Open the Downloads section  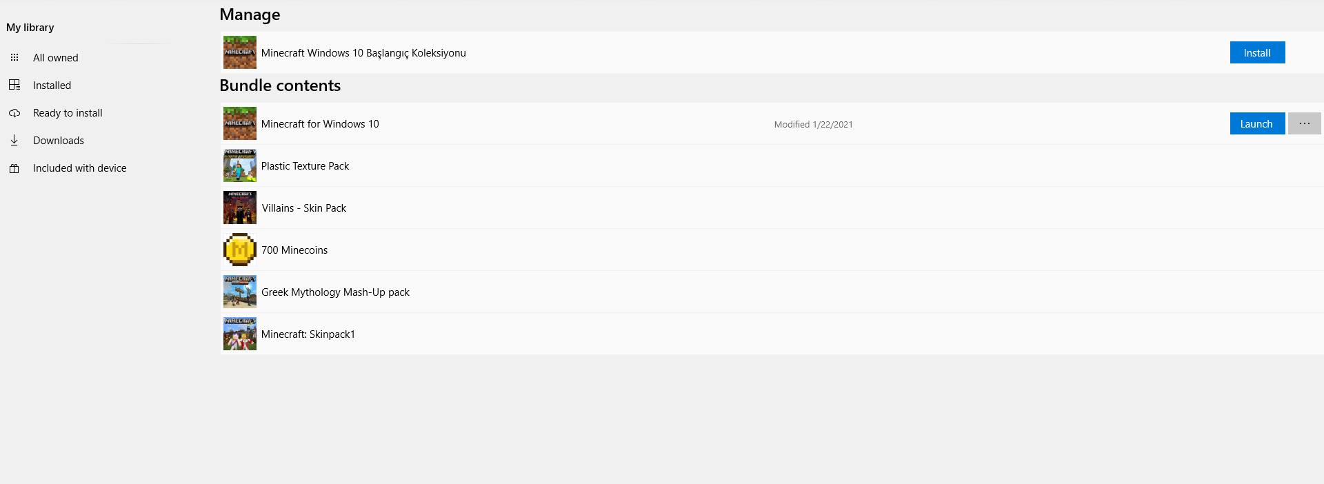point(59,141)
